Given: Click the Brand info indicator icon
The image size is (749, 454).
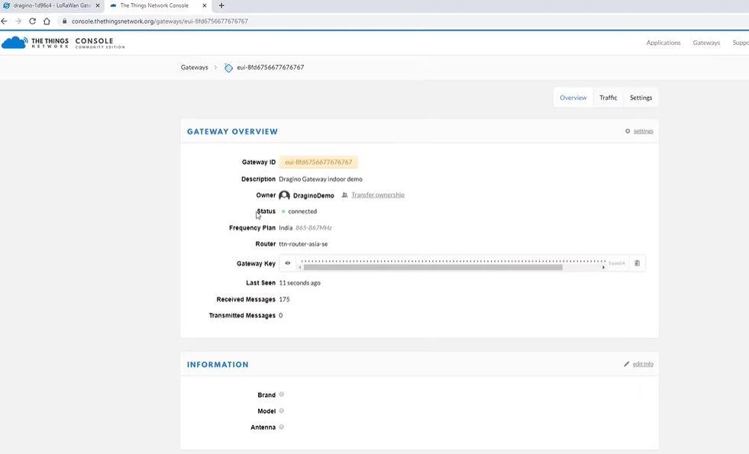Looking at the screenshot, I should [282, 394].
